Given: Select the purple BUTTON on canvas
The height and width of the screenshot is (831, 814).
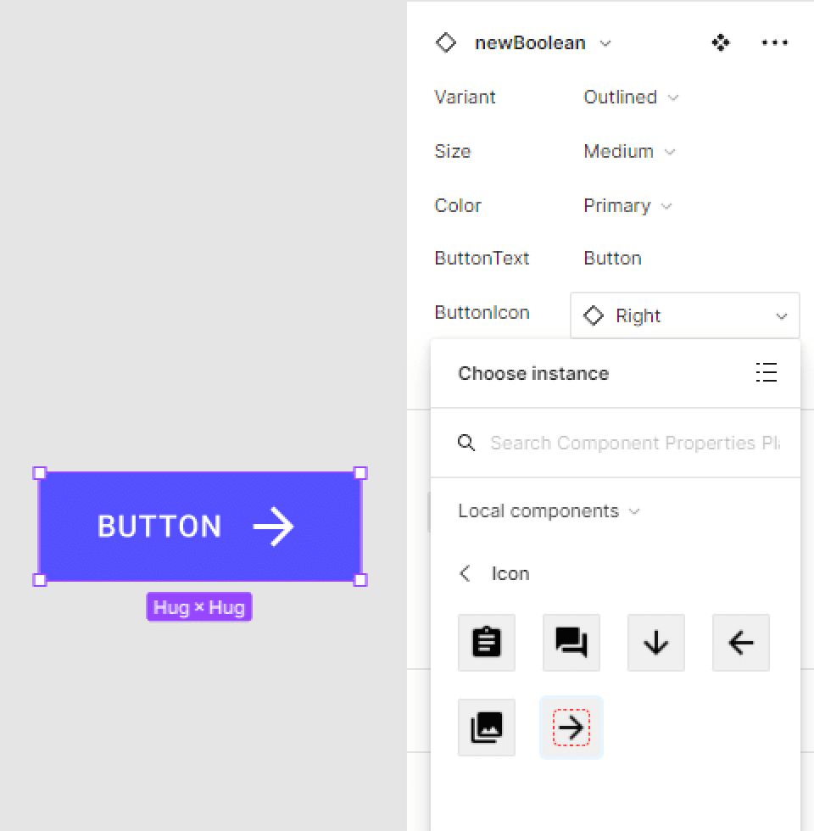Looking at the screenshot, I should [200, 527].
